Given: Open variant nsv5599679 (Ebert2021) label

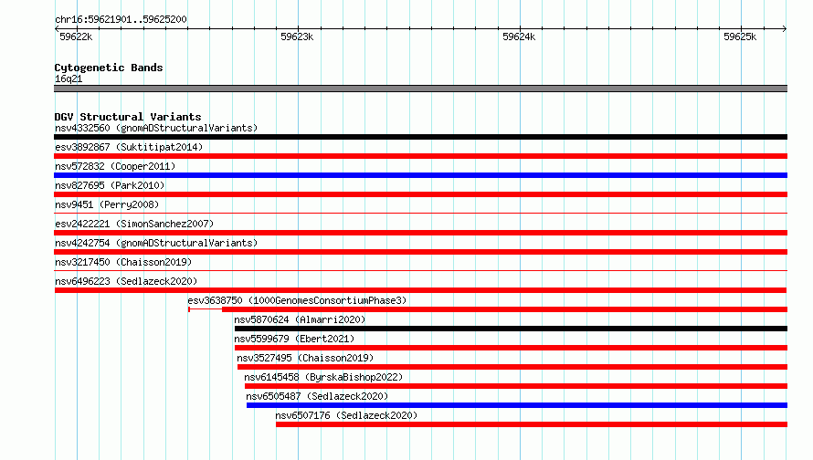Looking at the screenshot, I should pos(294,339).
